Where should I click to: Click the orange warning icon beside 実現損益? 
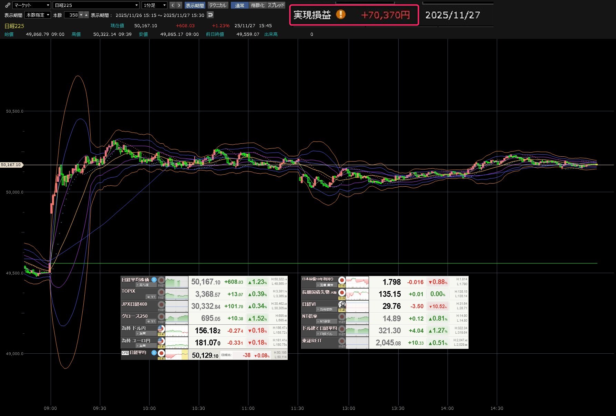point(340,14)
